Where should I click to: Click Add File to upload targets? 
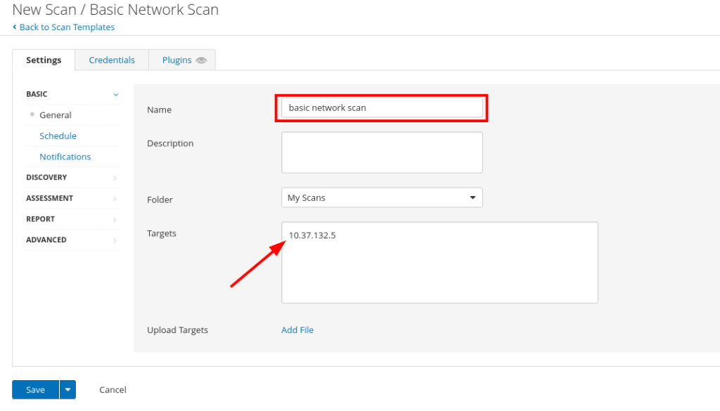[x=297, y=330]
